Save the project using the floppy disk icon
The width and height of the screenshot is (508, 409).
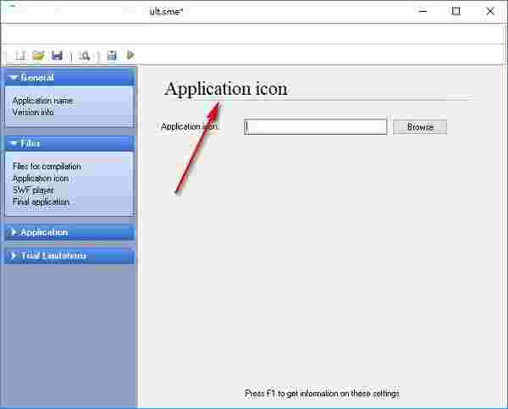click(x=57, y=56)
